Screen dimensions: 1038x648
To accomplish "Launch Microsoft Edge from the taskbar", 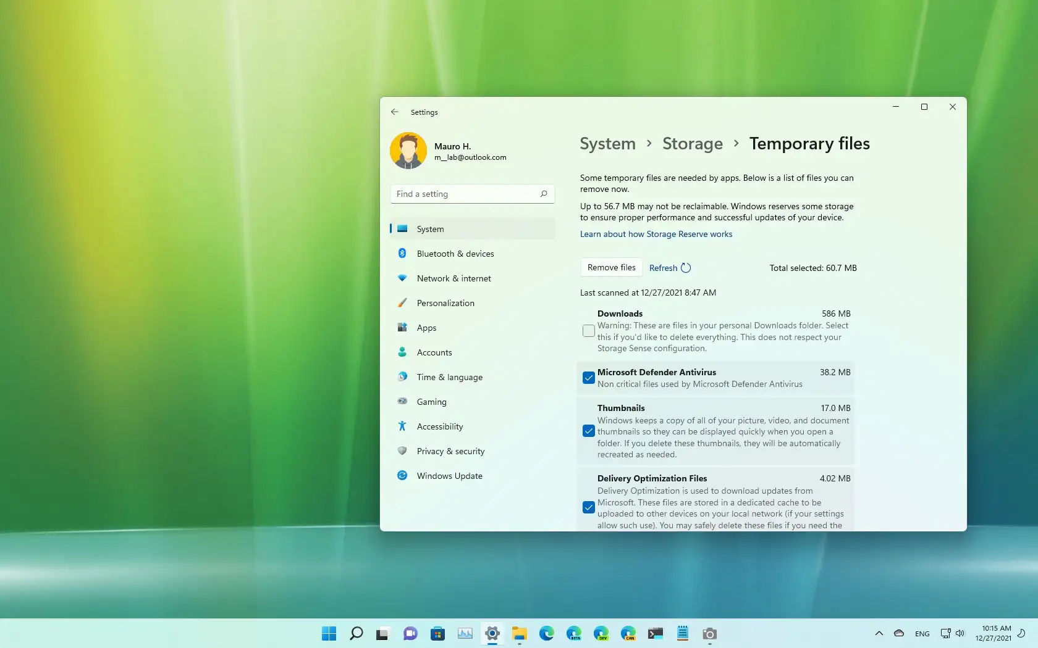I will [x=546, y=633].
